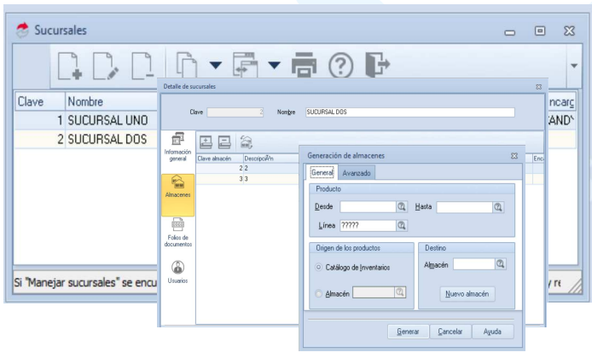Expand dropdown arrow next to copy icon
Viewport: 592px width, 364px height.
coord(216,66)
